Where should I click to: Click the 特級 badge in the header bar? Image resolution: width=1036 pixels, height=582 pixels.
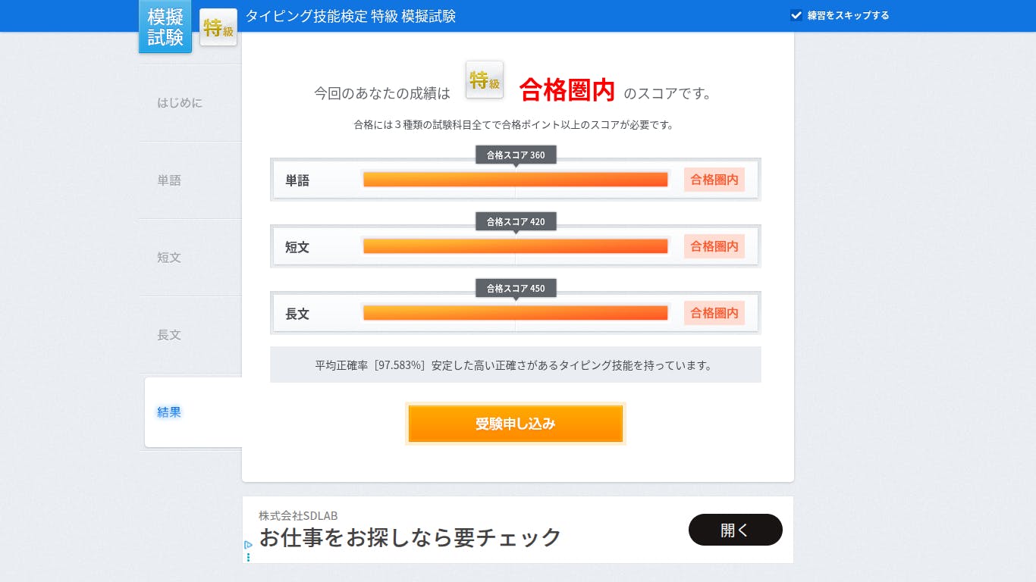click(x=218, y=28)
